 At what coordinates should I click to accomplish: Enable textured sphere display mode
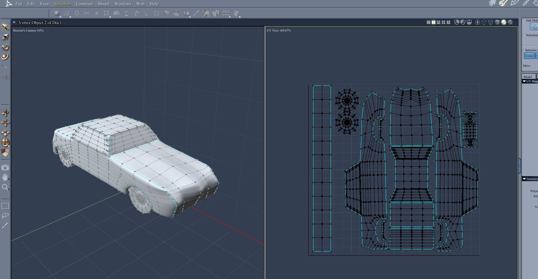click(510, 22)
